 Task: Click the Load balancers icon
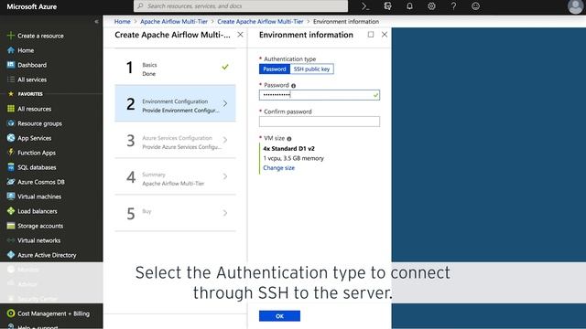pyautogui.click(x=10, y=211)
